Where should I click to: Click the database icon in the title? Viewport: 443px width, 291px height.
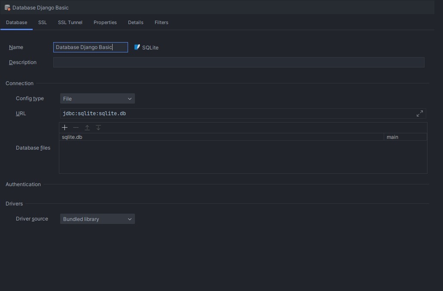coord(7,8)
